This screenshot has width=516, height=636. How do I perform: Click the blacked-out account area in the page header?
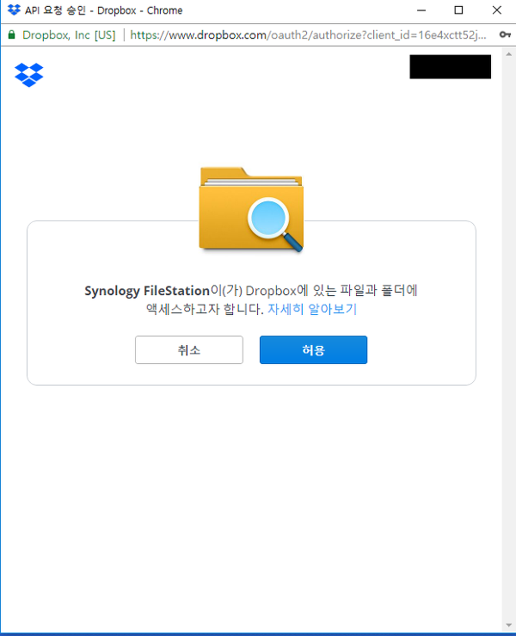[x=450, y=67]
